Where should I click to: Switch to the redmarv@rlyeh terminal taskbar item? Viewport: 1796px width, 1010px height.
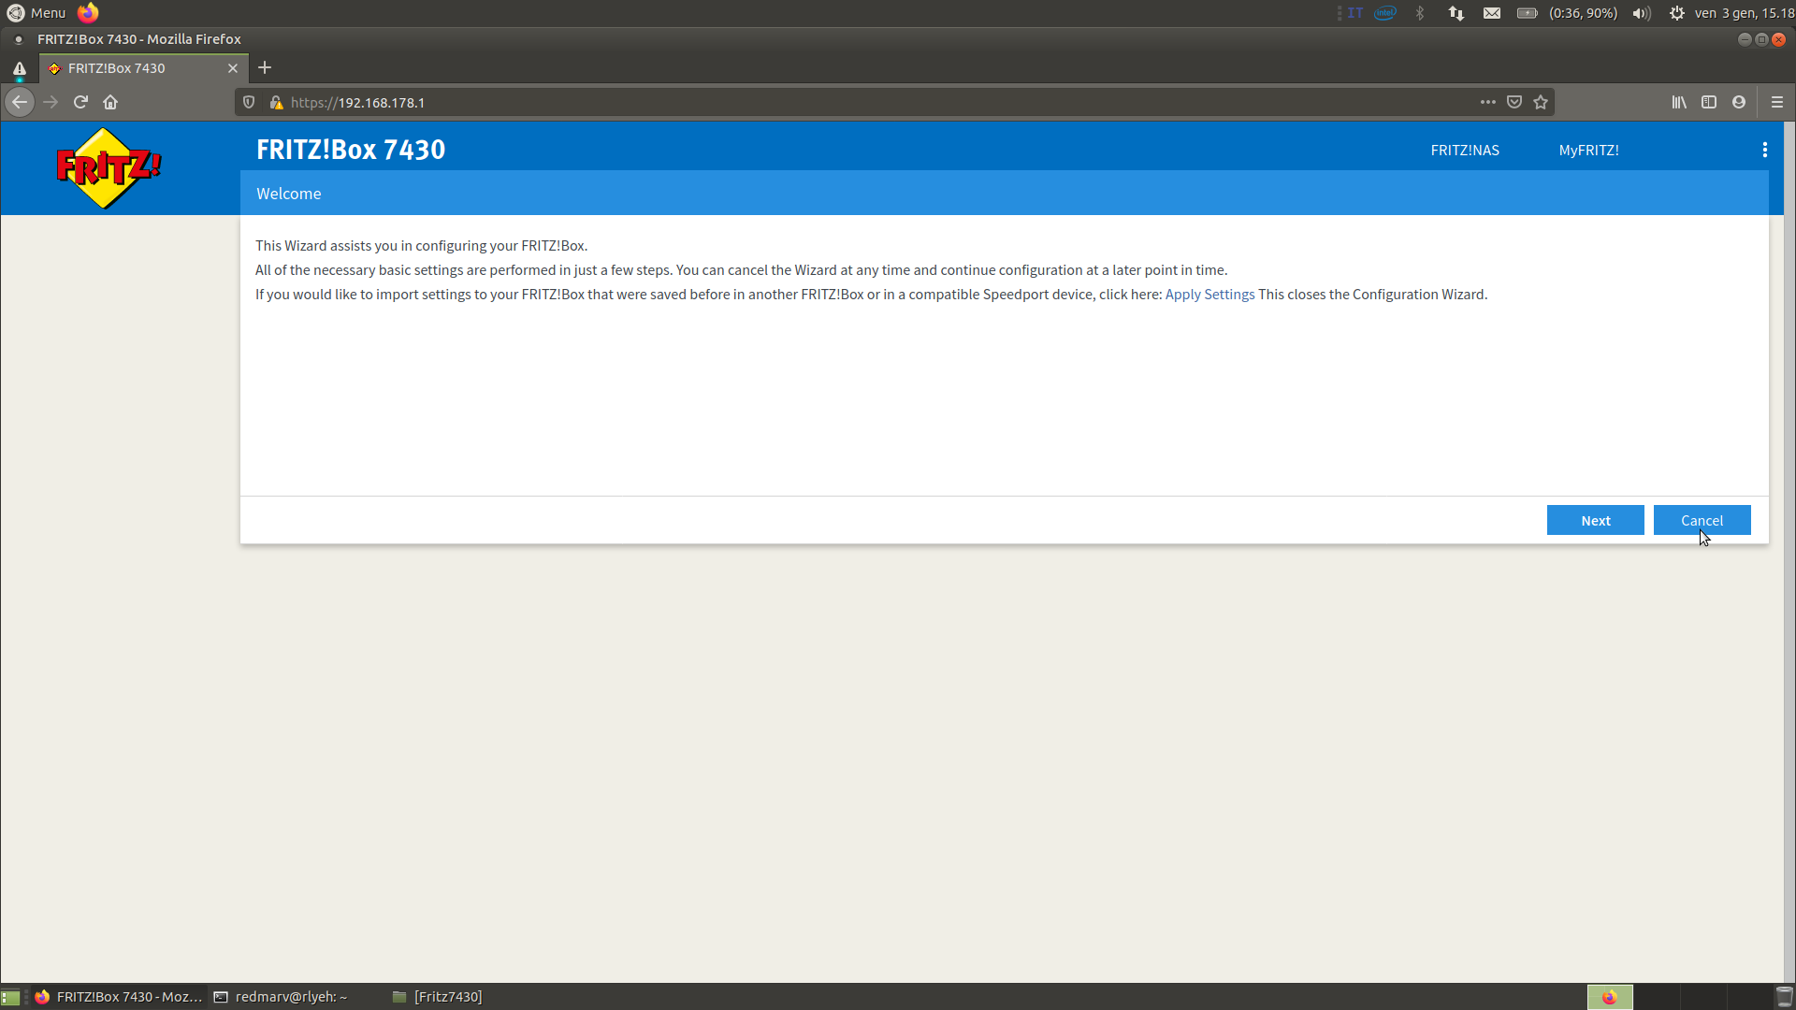click(281, 997)
